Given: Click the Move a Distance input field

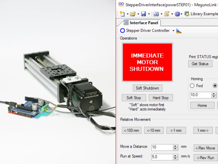Looking at the screenshot, I should [162, 147].
